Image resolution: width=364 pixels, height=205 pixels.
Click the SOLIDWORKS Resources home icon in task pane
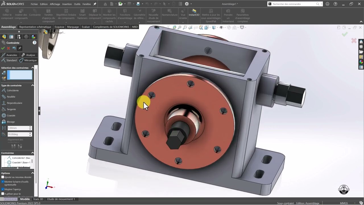click(x=361, y=42)
